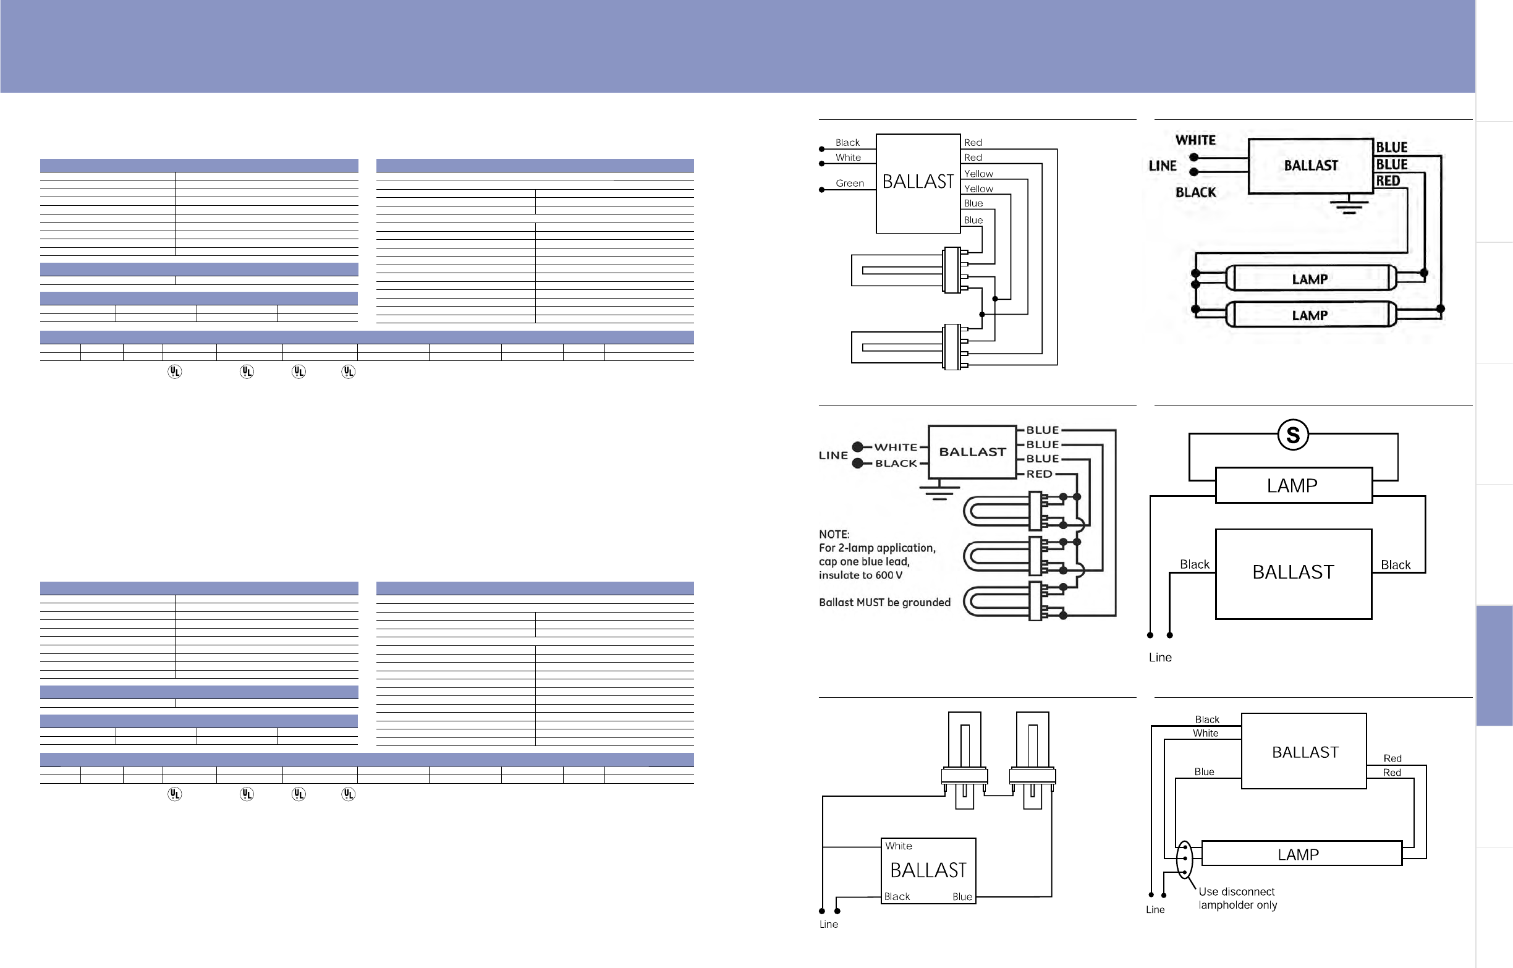The height and width of the screenshot is (968, 1513).
Task: Click the first UL mark under lower table
Action: 175,794
